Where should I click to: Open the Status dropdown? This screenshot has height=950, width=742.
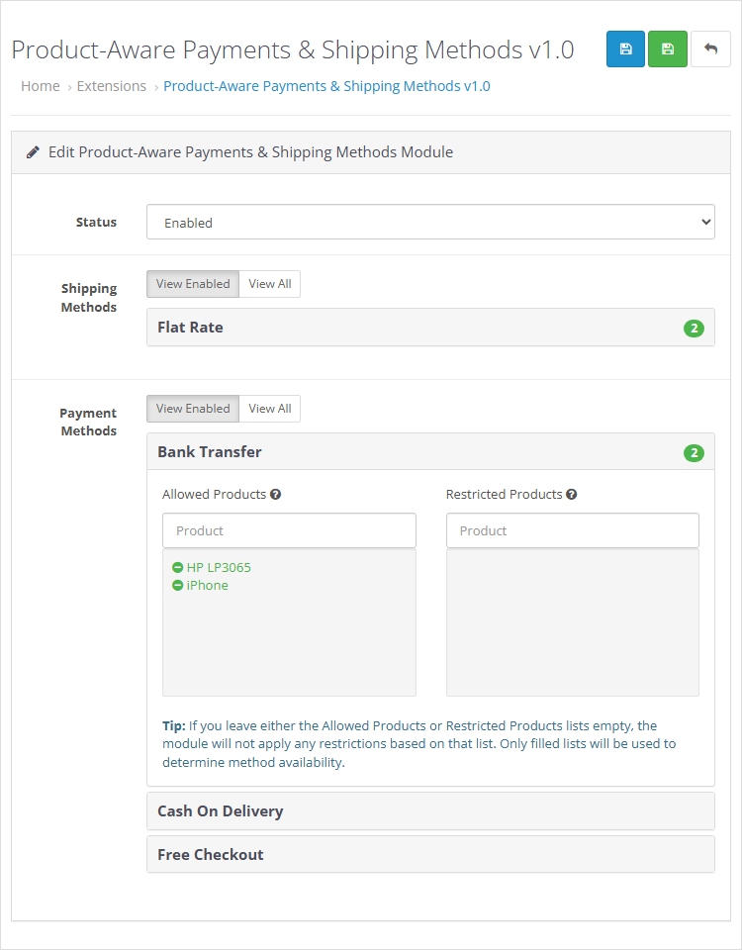click(x=430, y=223)
